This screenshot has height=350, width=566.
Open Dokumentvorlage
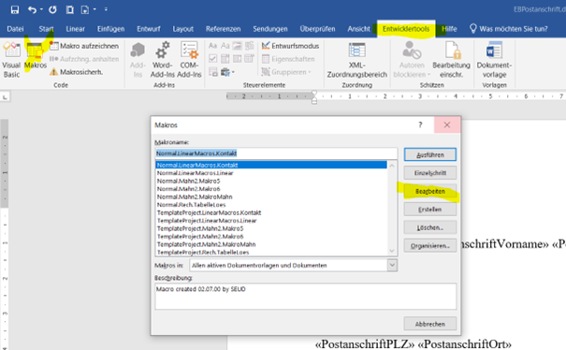tap(494, 60)
